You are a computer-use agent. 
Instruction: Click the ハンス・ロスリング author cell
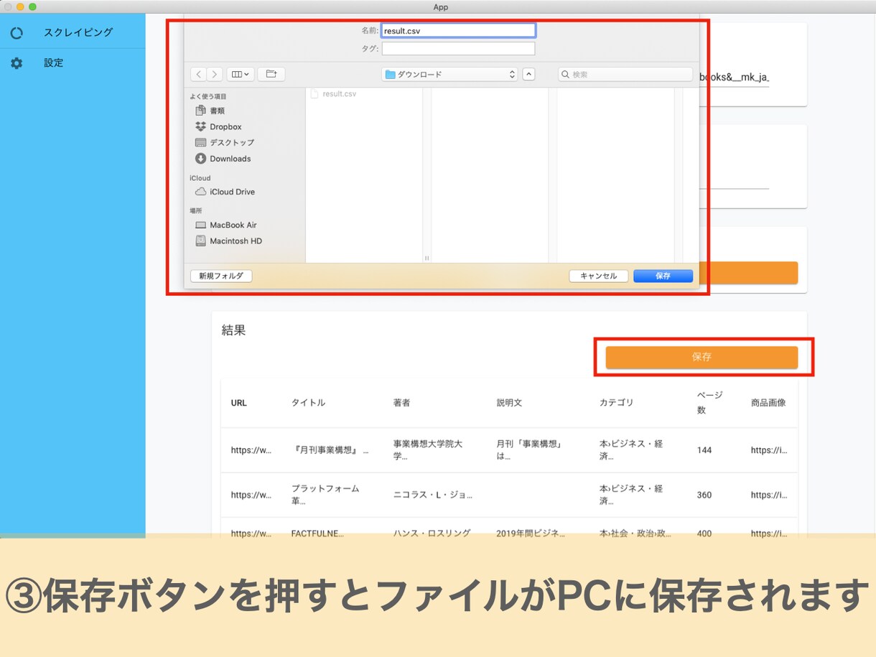pyautogui.click(x=432, y=533)
